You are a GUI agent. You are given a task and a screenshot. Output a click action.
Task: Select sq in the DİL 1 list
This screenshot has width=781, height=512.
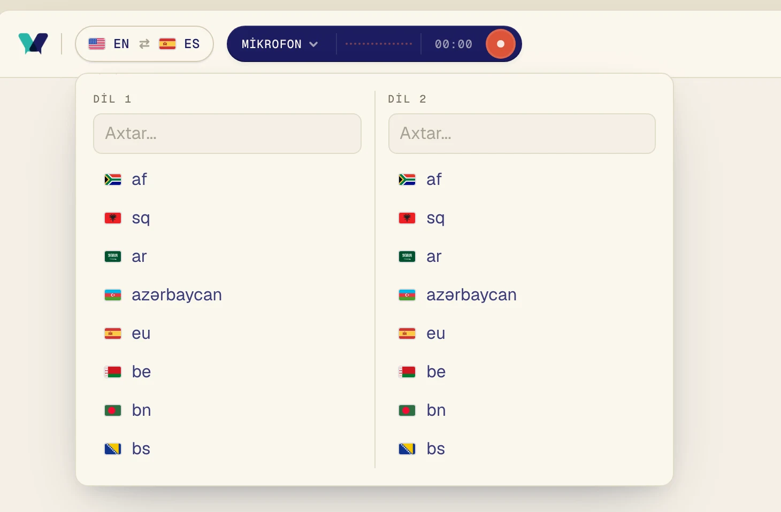pyautogui.click(x=227, y=218)
